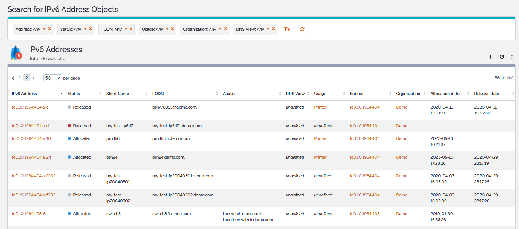Expand the Status filter dropdown
This screenshot has height=229, width=519.
[x=85, y=29]
